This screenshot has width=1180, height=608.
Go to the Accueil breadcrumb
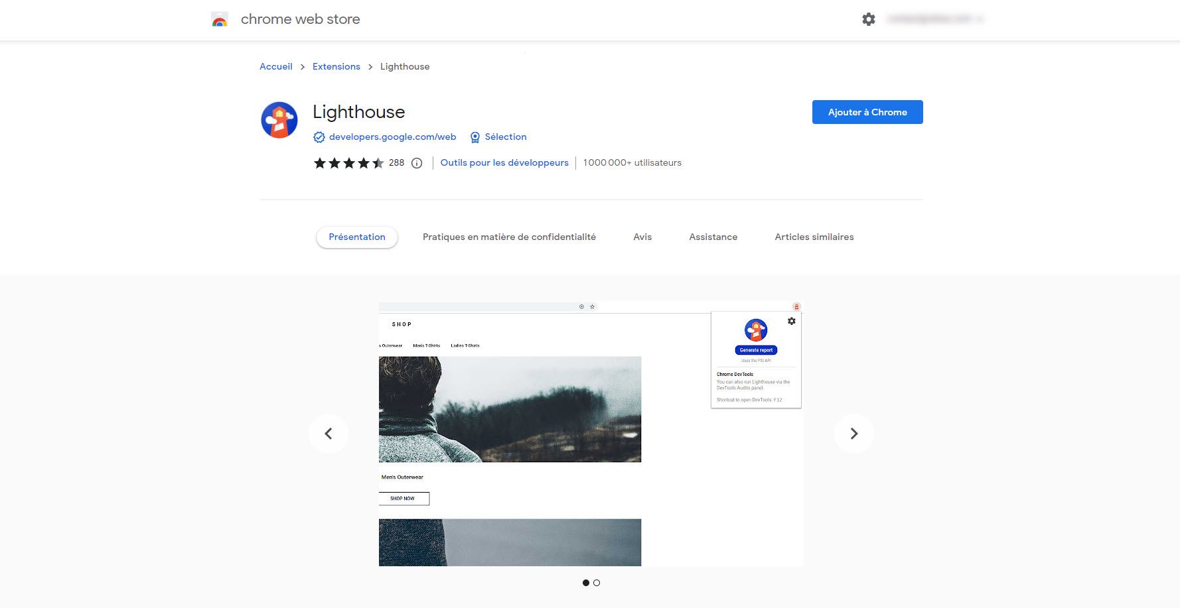(276, 66)
